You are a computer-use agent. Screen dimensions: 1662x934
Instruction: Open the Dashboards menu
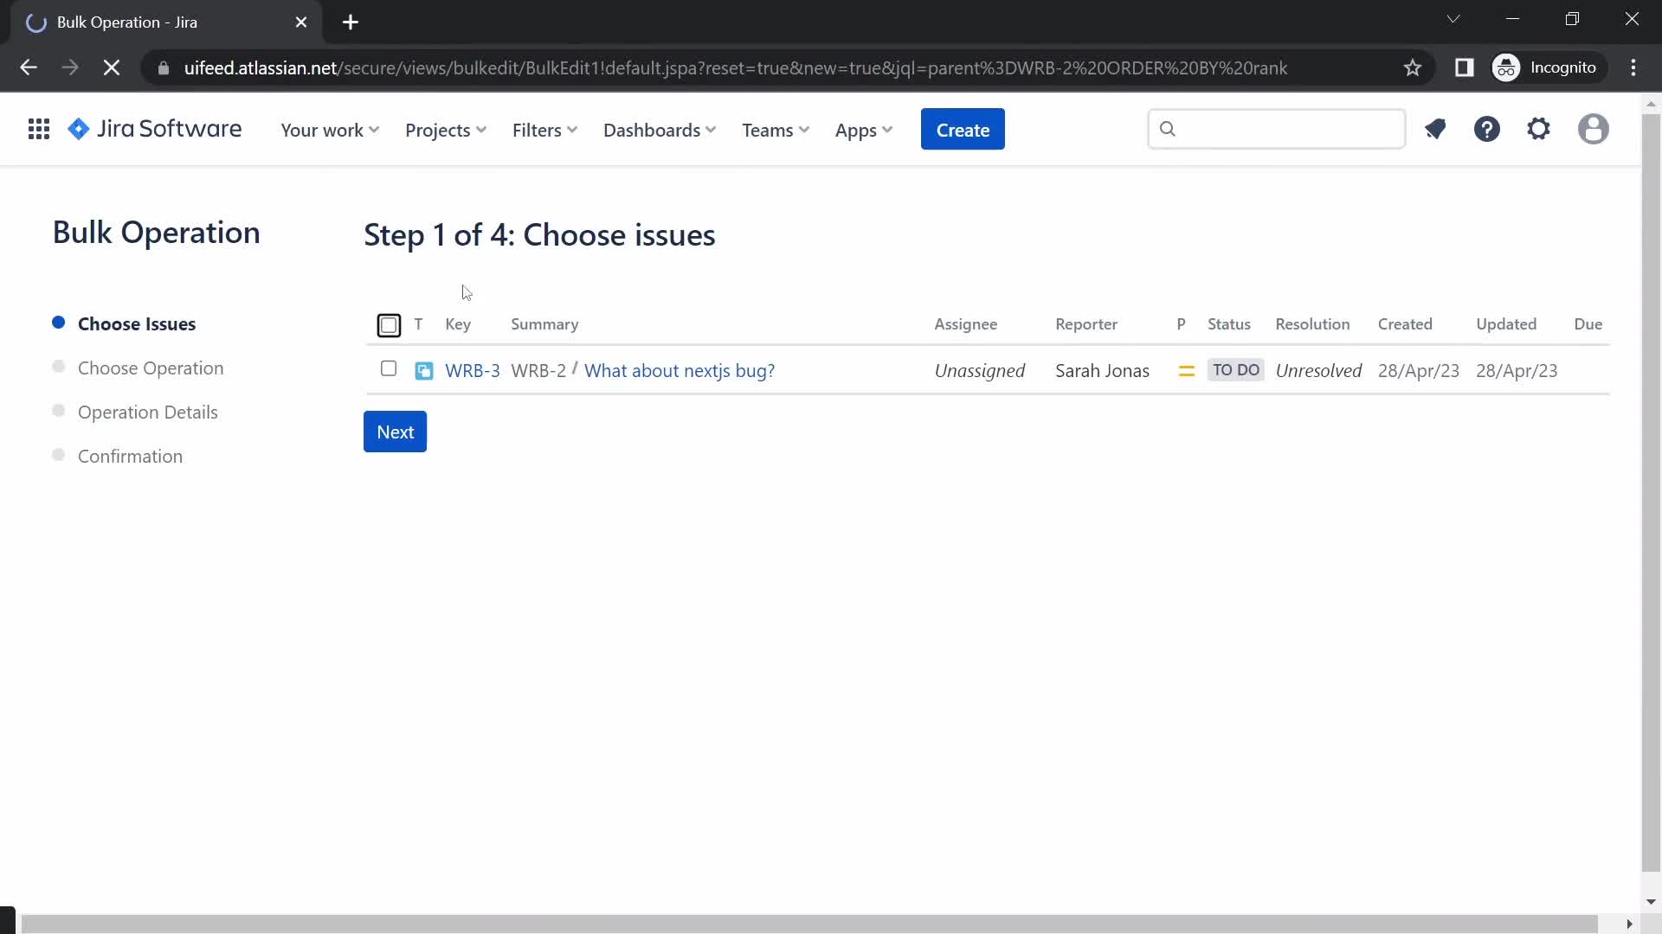[659, 129]
